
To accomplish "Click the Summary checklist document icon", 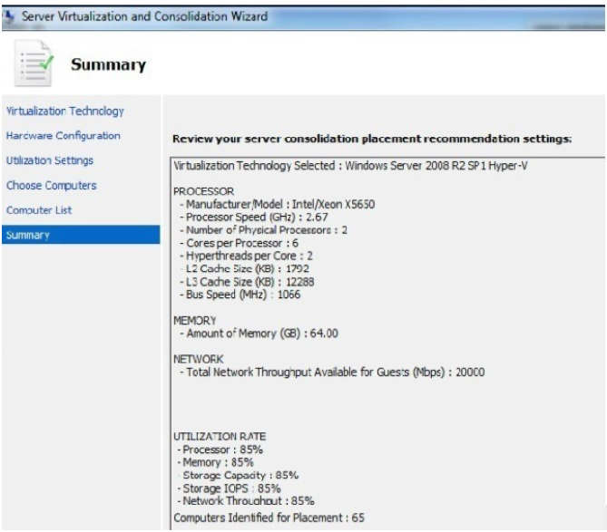I will click(x=34, y=63).
